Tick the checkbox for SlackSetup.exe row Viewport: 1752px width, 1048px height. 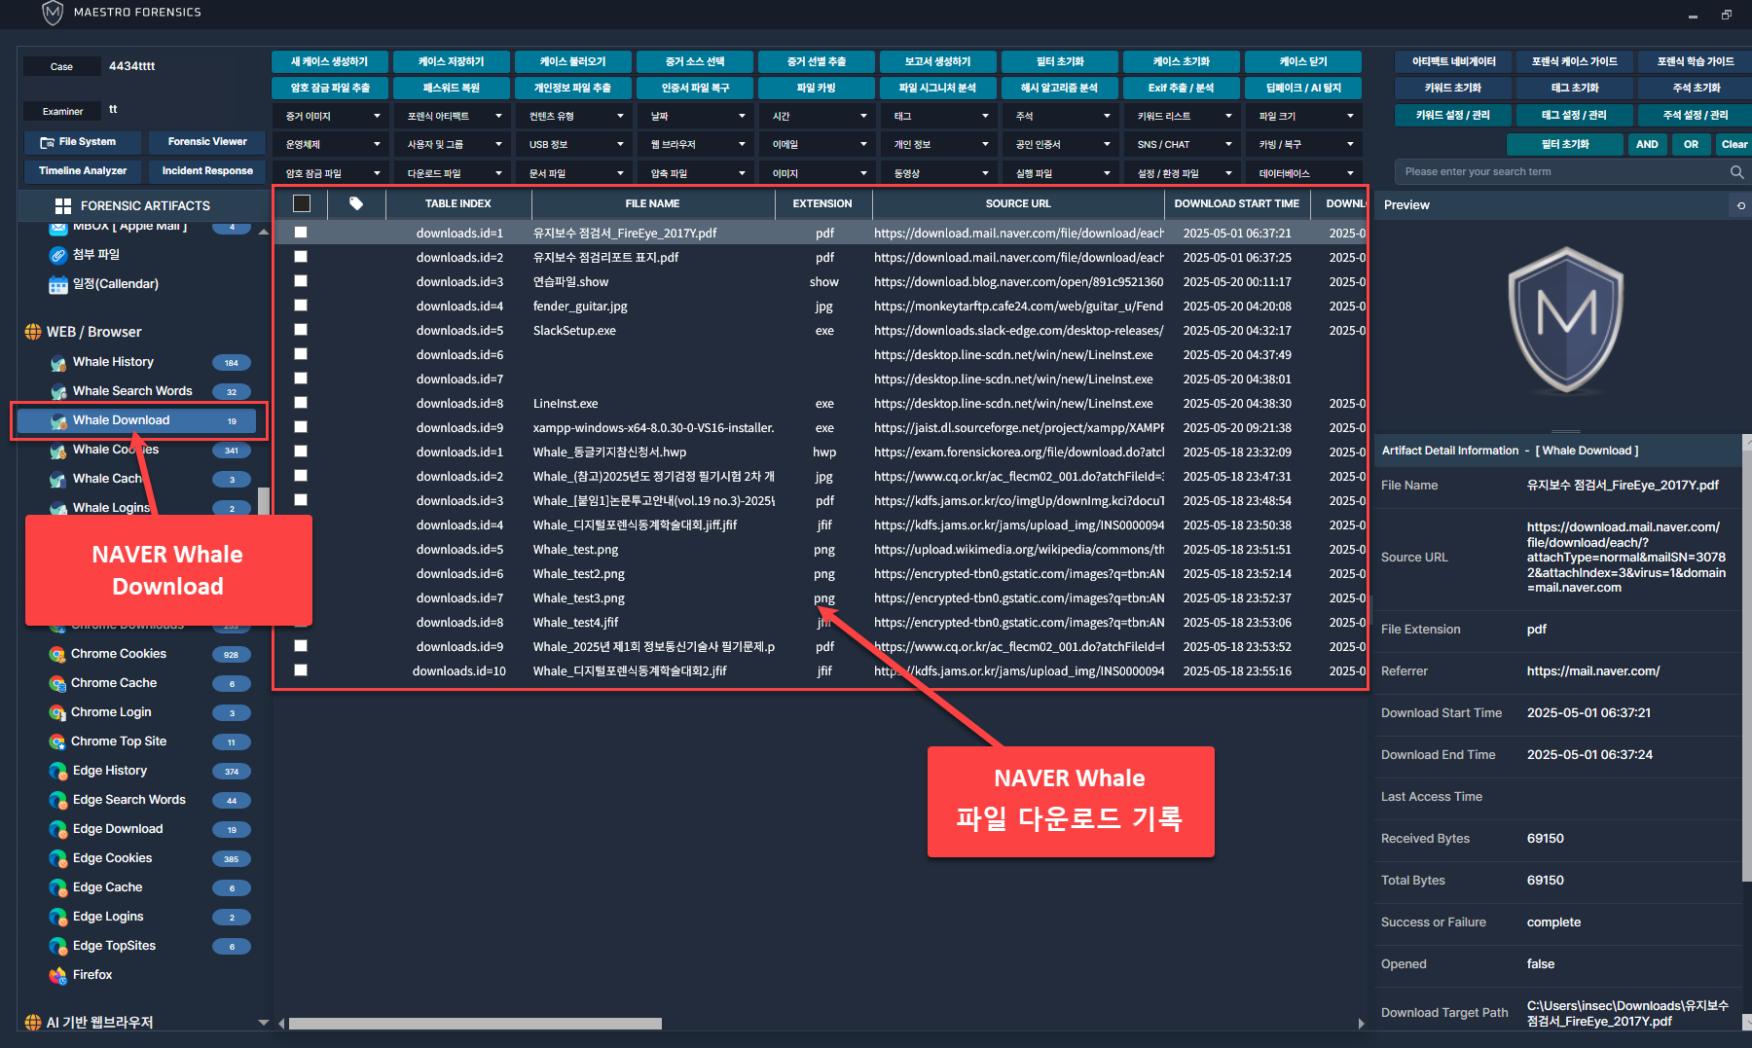[x=301, y=330]
